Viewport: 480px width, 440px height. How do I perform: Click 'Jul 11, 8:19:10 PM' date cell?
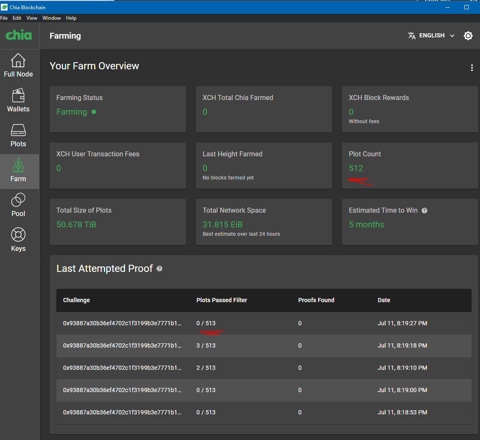[x=402, y=368]
